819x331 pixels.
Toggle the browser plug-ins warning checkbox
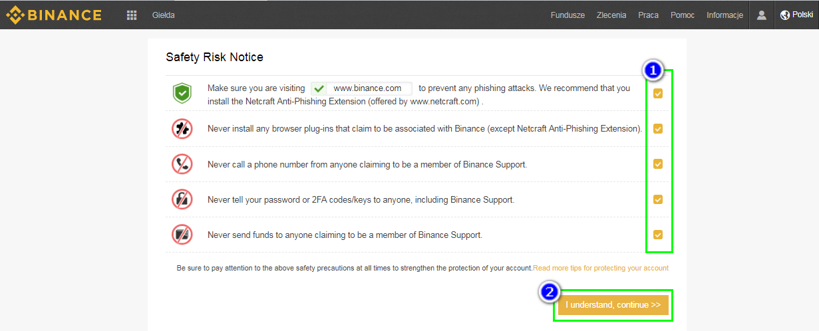657,129
